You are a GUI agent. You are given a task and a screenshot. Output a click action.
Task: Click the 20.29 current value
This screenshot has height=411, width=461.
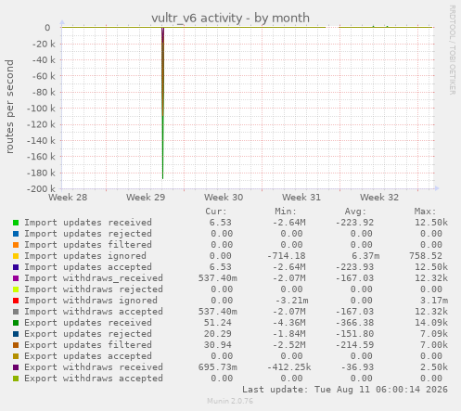click(217, 334)
